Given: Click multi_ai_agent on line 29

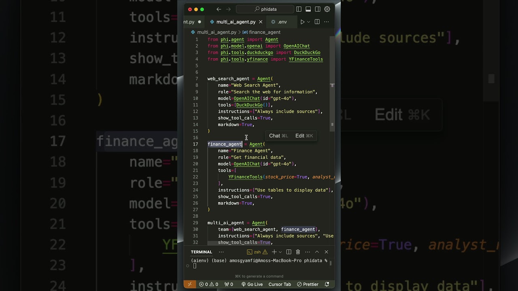Looking at the screenshot, I should (226, 223).
